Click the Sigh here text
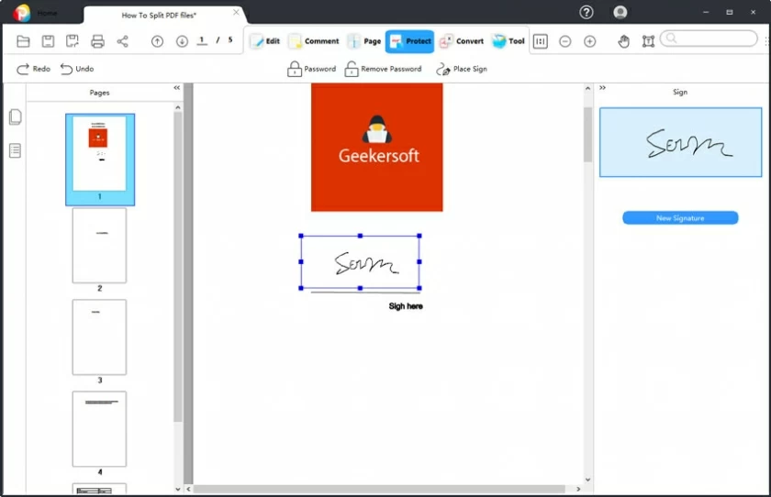Screen dimensions: 771x497 coord(406,306)
